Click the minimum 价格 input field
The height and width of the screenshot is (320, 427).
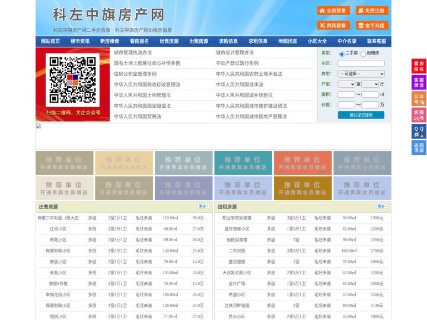(346, 105)
